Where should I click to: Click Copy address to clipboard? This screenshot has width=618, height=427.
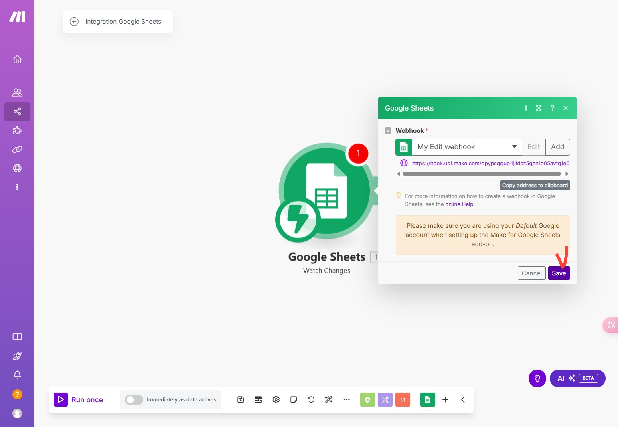coord(535,185)
